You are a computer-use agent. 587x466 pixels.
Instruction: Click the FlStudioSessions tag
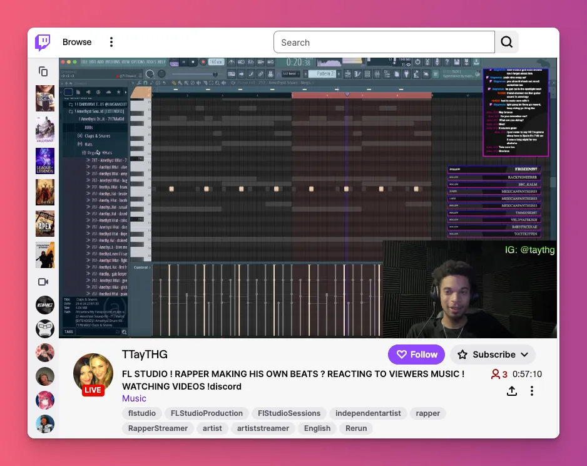(x=289, y=413)
